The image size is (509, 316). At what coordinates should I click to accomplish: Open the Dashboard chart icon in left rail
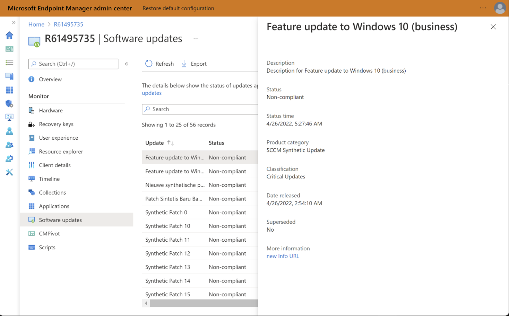[x=9, y=49]
